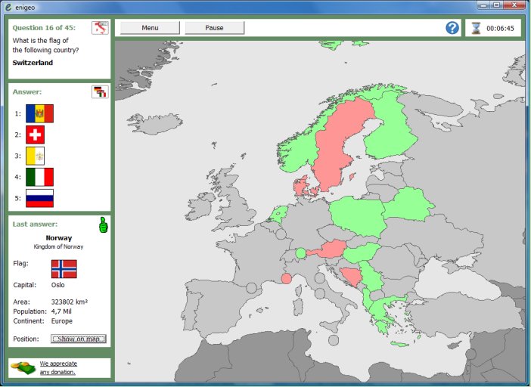The height and width of the screenshot is (387, 531).
Task: Select the Italian flag as answer 4
Action: [x=39, y=177]
